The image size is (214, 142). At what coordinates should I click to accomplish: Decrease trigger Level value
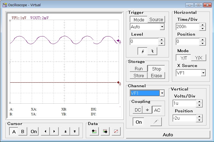pyautogui.click(x=162, y=43)
